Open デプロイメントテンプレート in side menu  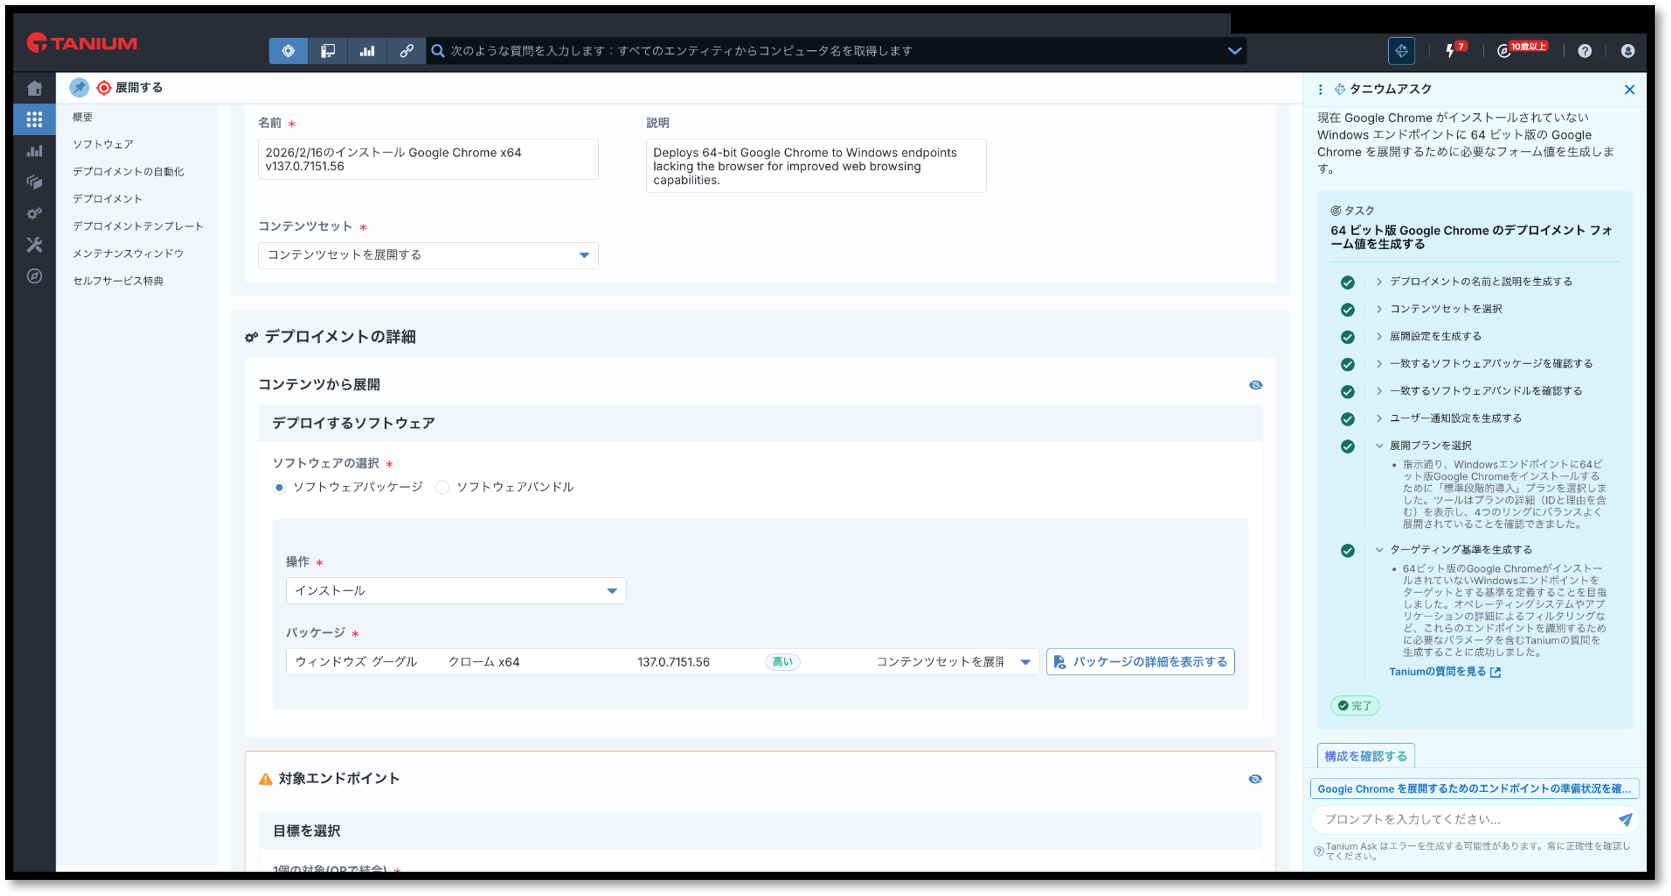click(138, 225)
